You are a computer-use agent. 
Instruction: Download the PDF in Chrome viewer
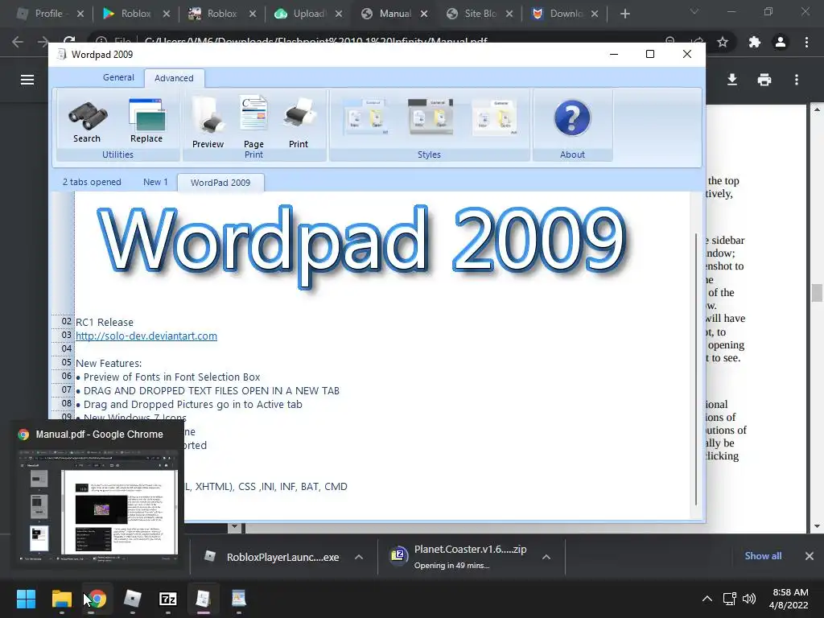point(732,80)
